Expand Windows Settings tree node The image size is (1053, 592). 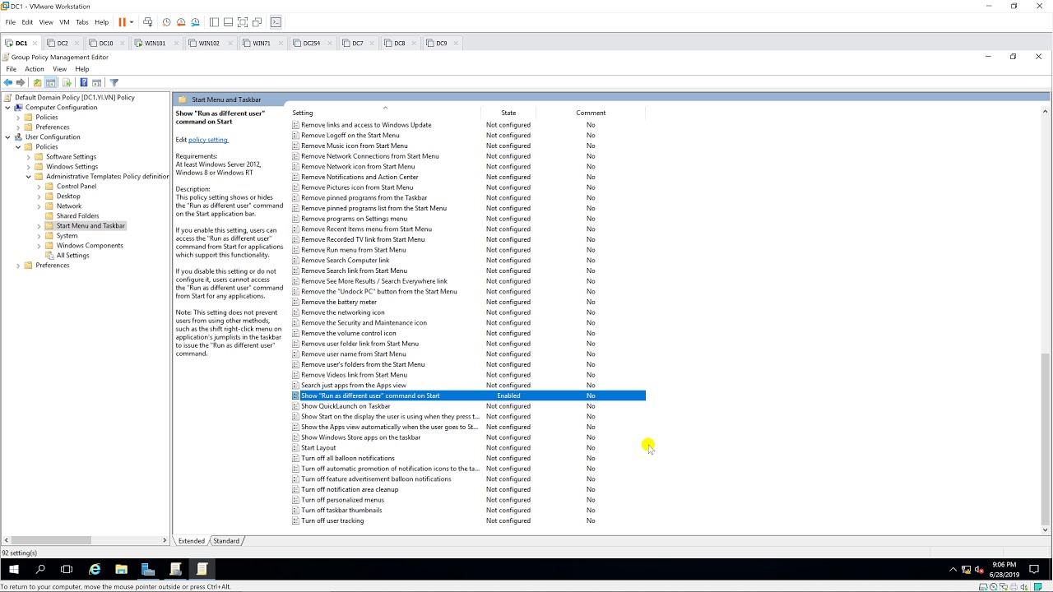tap(29, 167)
